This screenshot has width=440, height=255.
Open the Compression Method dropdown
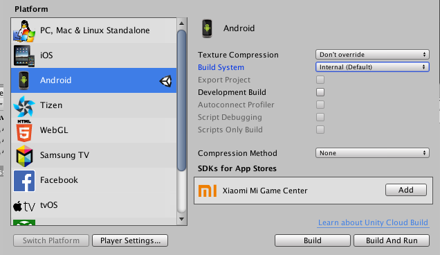coord(372,153)
